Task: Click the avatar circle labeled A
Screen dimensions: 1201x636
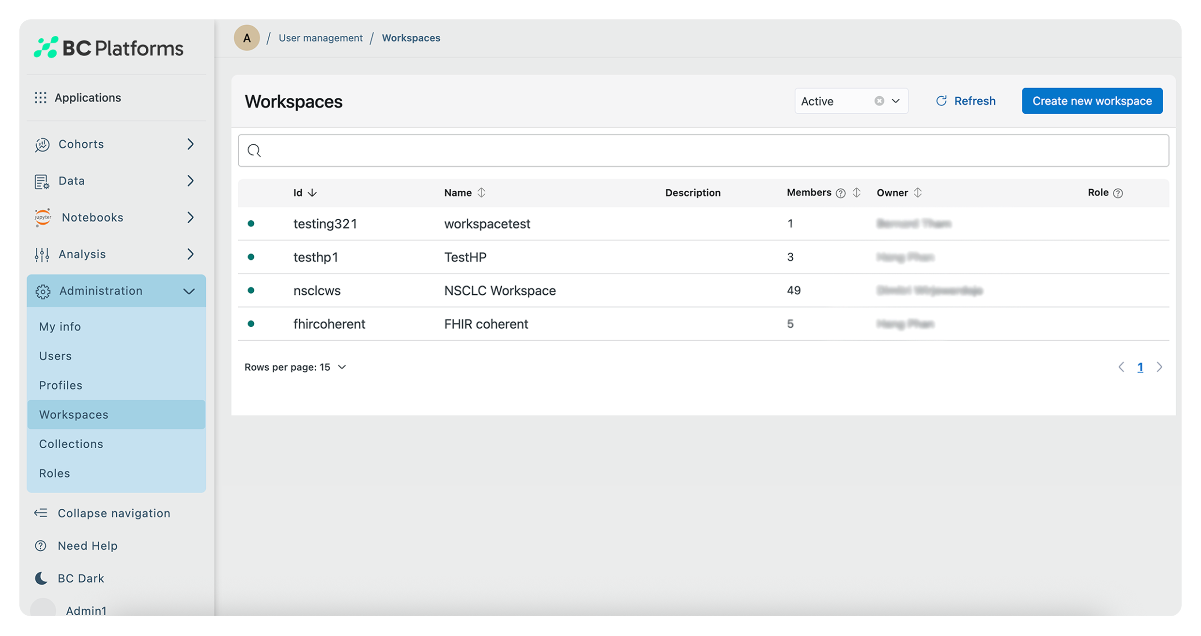Action: [x=247, y=38]
